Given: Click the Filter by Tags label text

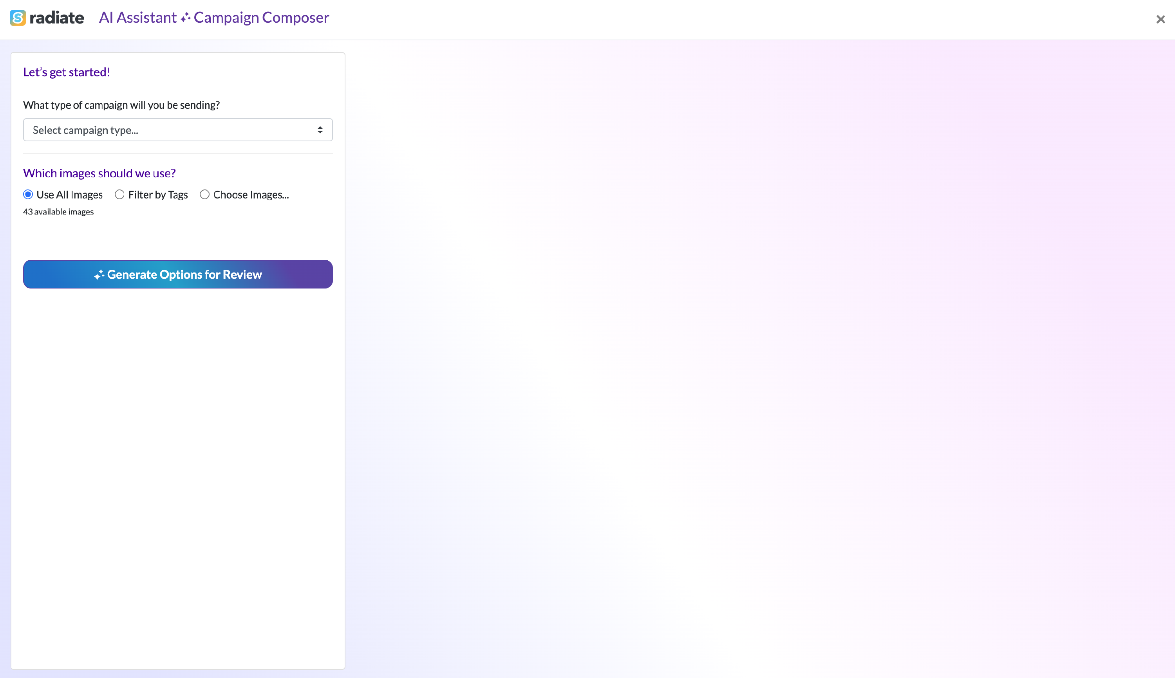Looking at the screenshot, I should [158, 195].
